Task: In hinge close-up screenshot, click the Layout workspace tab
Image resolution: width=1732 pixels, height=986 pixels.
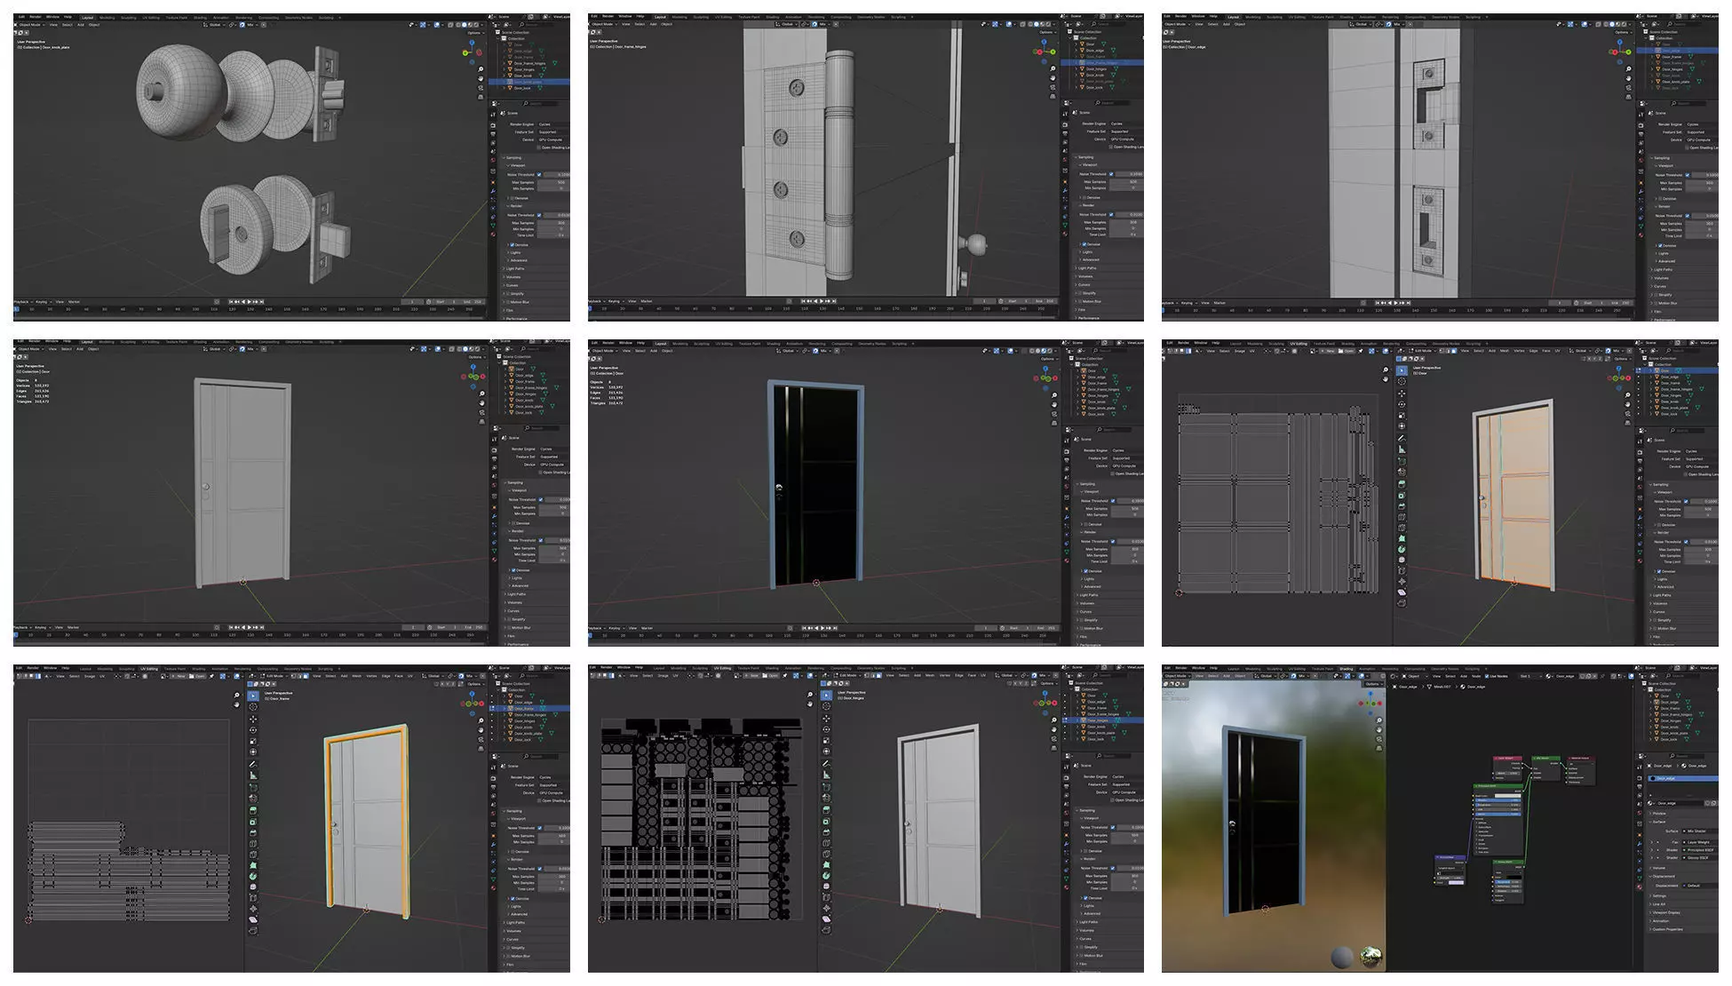Action: pos(660,17)
